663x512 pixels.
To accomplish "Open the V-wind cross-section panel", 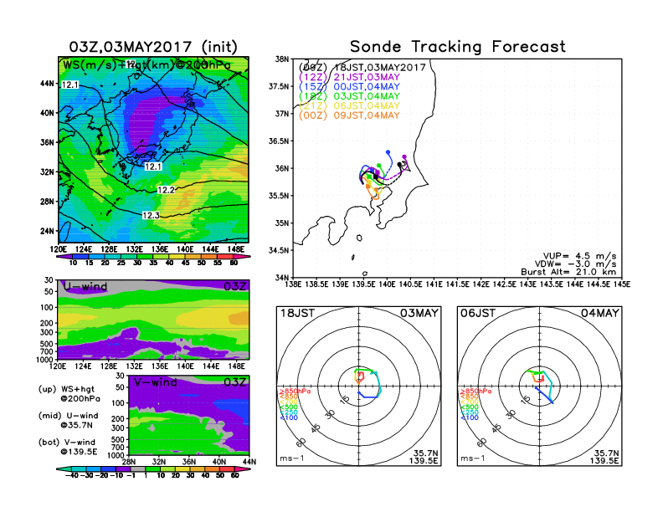I will [188, 415].
